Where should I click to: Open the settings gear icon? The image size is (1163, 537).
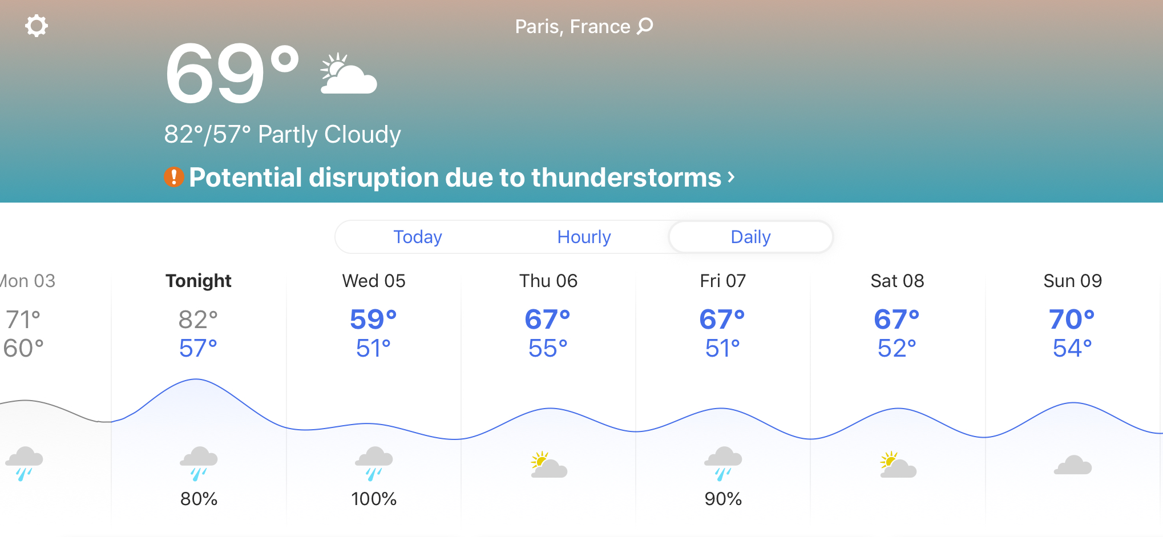(x=37, y=26)
